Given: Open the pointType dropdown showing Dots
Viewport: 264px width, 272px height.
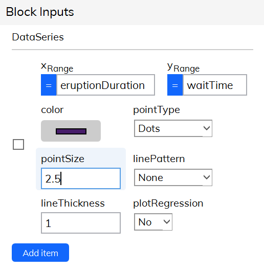Looking at the screenshot, I should 173,128.
